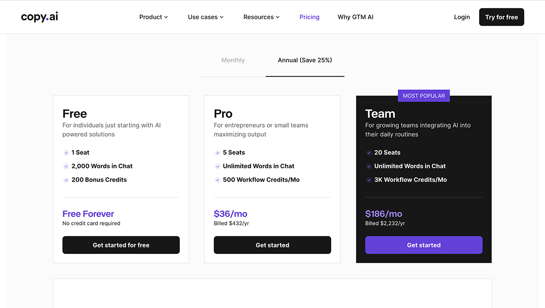
Task: Click checkmark icon next to 5 Seats
Action: 218,153
